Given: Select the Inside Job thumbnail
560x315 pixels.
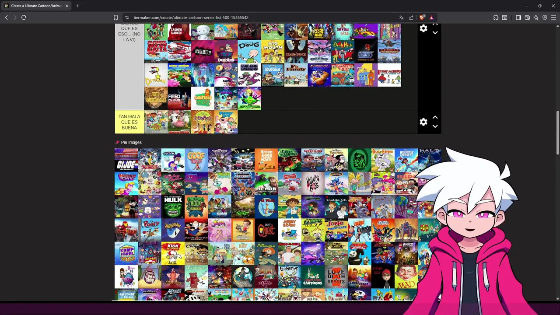Looking at the screenshot, I should click(336, 206).
